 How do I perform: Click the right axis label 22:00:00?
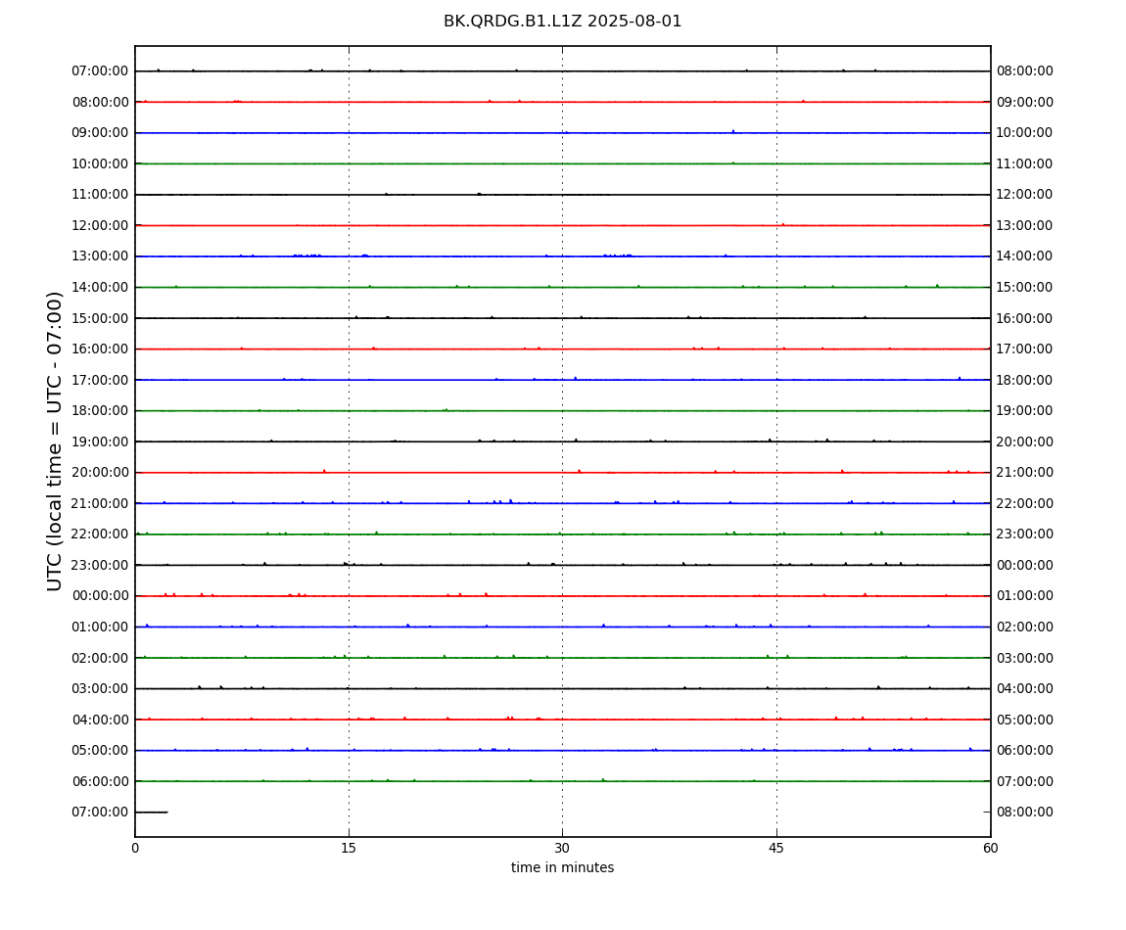point(1025,503)
